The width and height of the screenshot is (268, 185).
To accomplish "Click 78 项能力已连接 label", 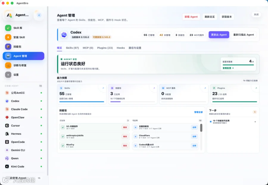I will (x=250, y=81).
